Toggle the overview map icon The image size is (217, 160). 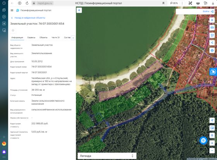(x=212, y=128)
